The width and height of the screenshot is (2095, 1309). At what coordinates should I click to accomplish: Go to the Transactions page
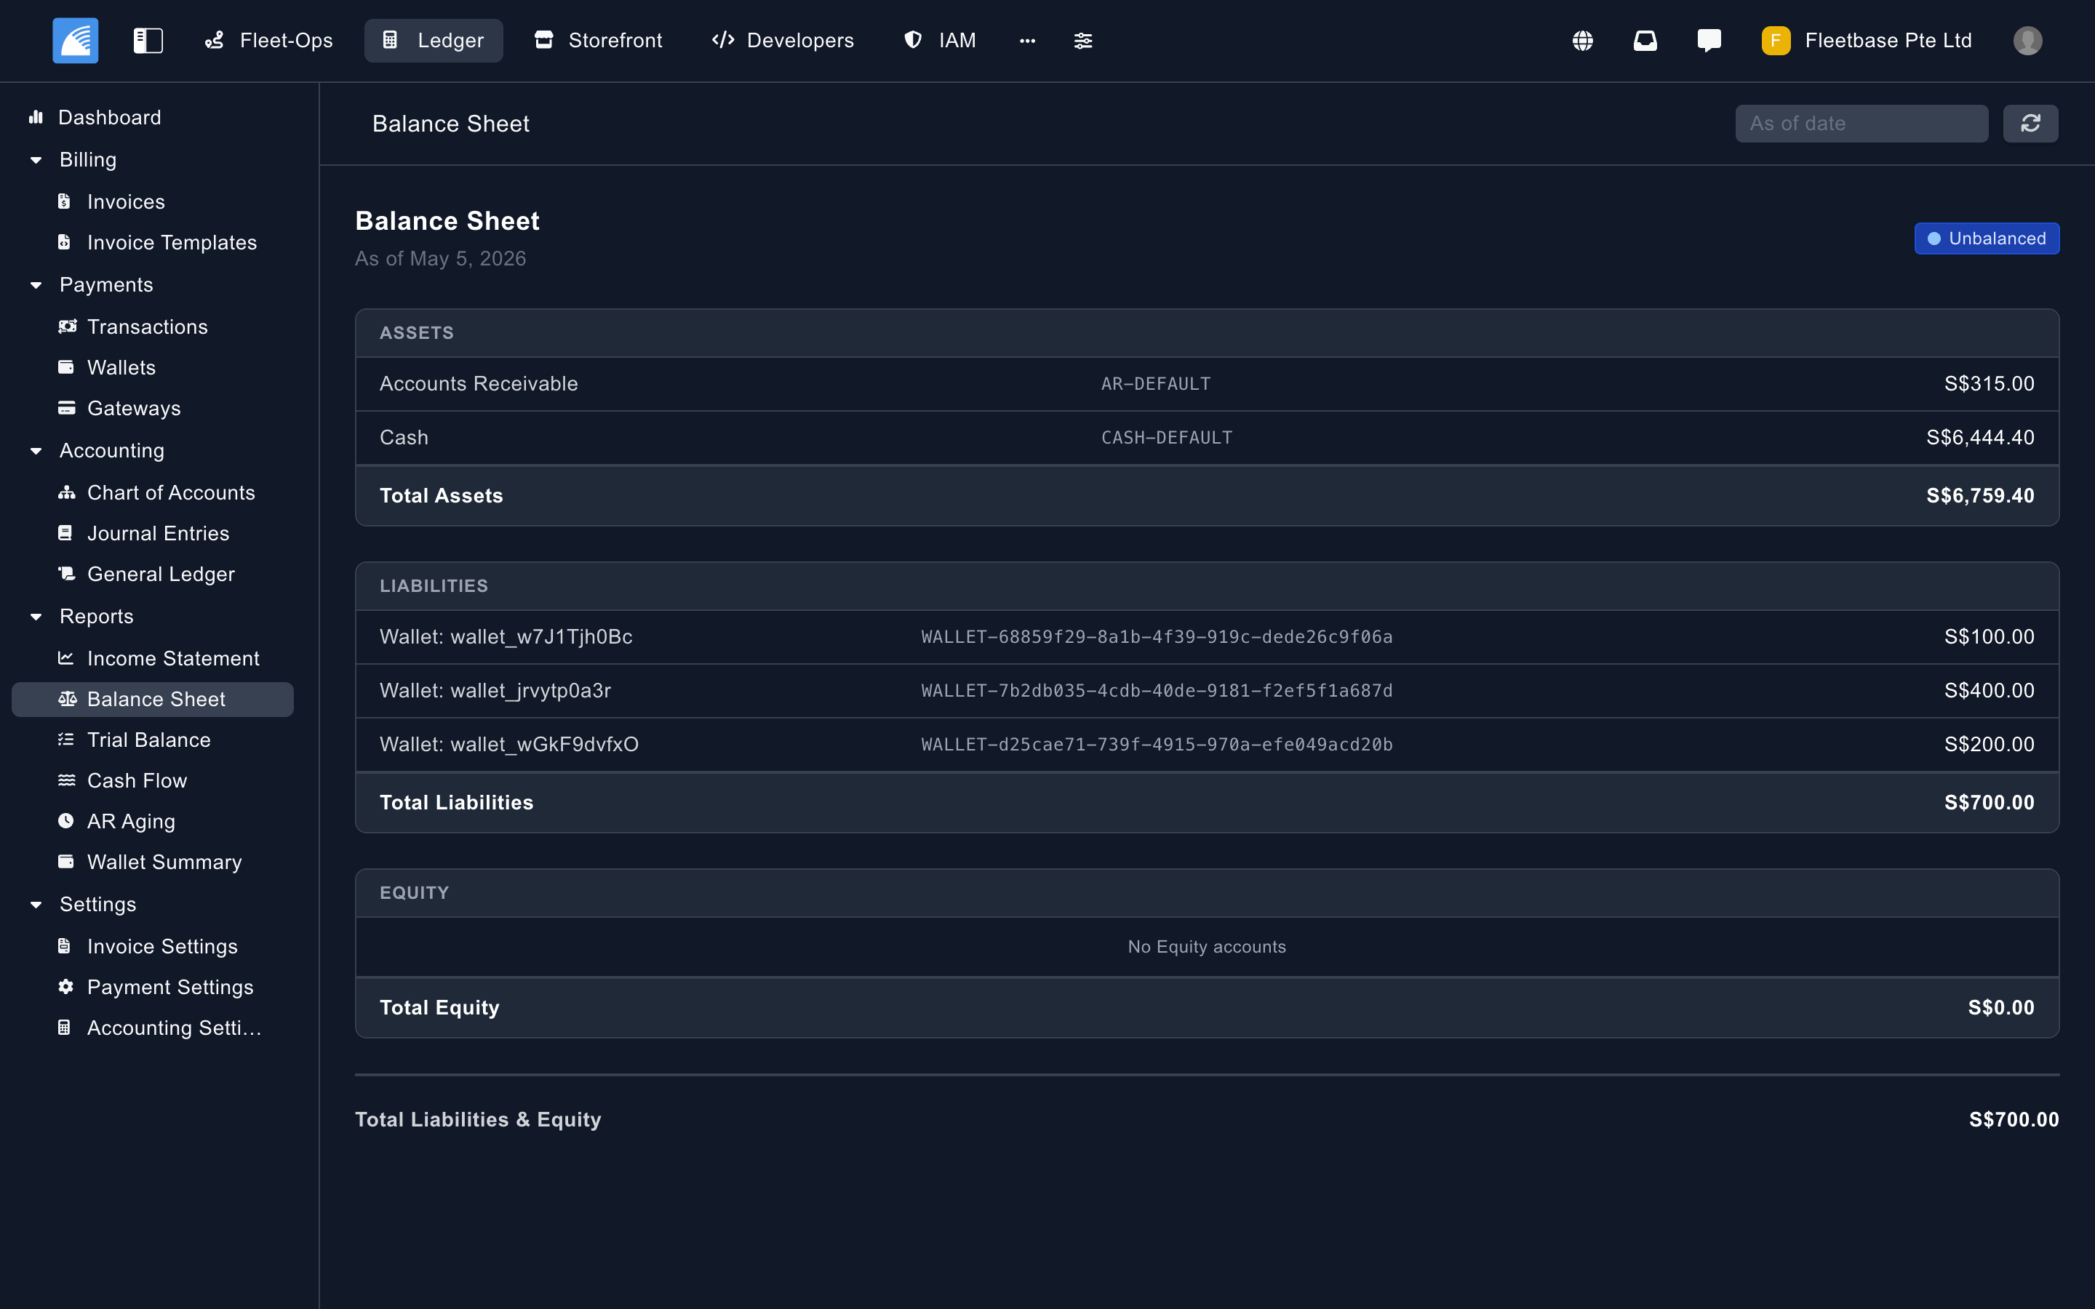pyautogui.click(x=147, y=327)
